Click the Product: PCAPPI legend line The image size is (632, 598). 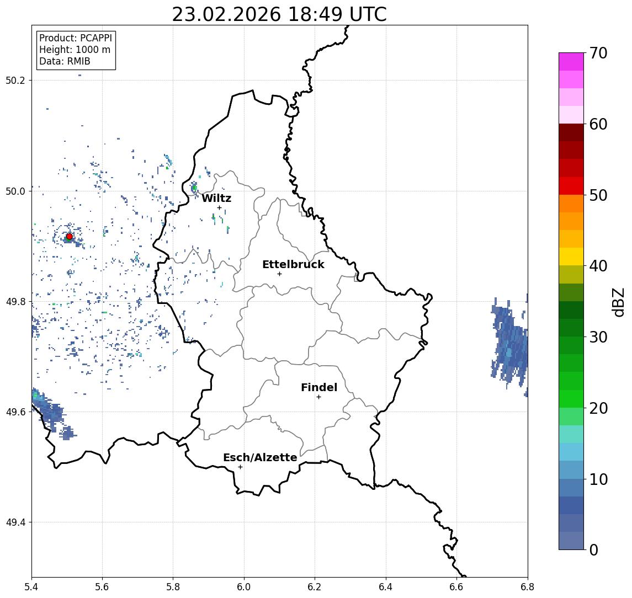76,38
